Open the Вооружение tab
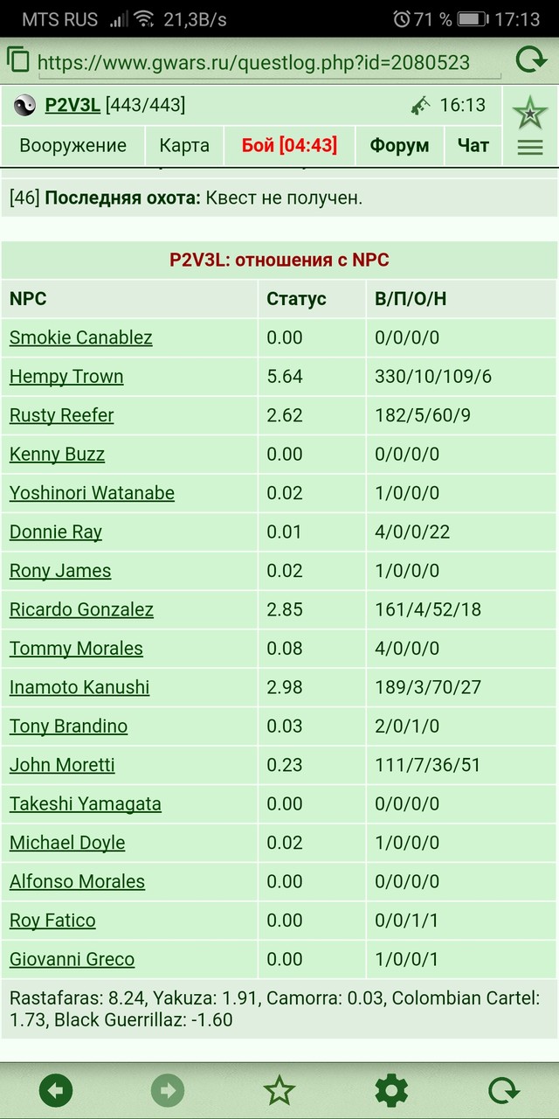The width and height of the screenshot is (559, 1119). click(72, 146)
